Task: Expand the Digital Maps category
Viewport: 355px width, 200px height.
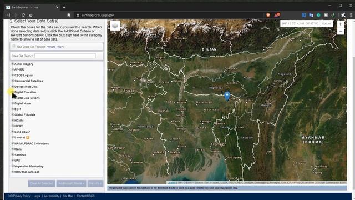Action: pyautogui.click(x=13, y=103)
